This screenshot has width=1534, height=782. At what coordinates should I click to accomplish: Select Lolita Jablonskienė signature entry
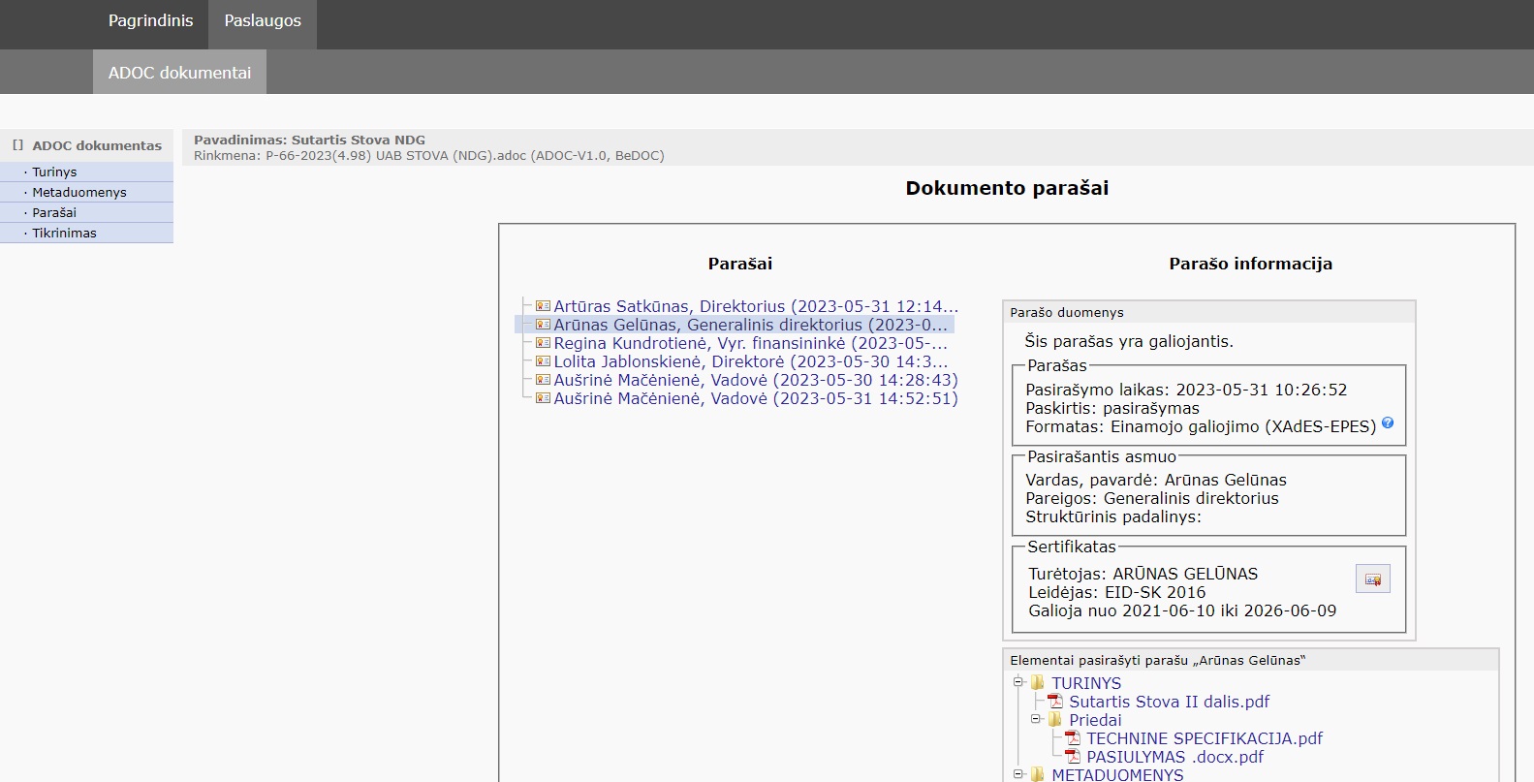[x=750, y=361]
